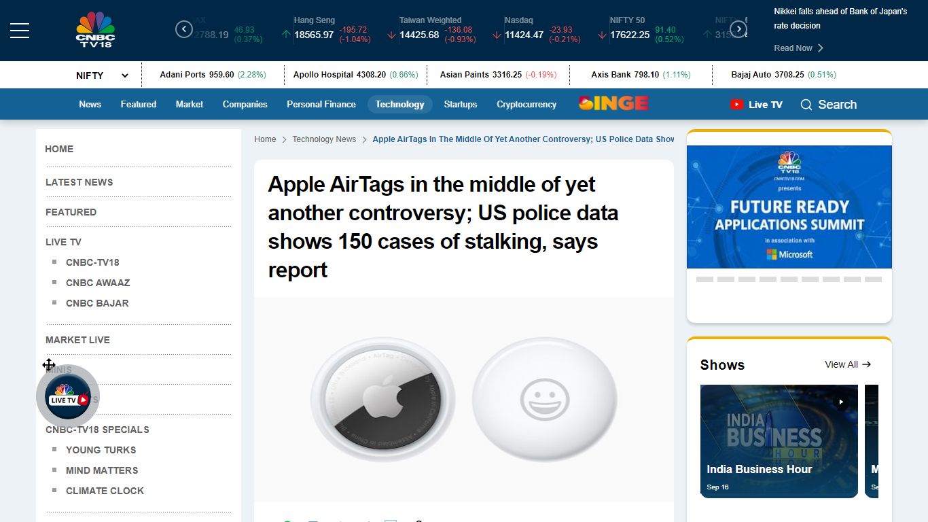
Task: Go to Home breadcrumb
Action: pos(265,139)
